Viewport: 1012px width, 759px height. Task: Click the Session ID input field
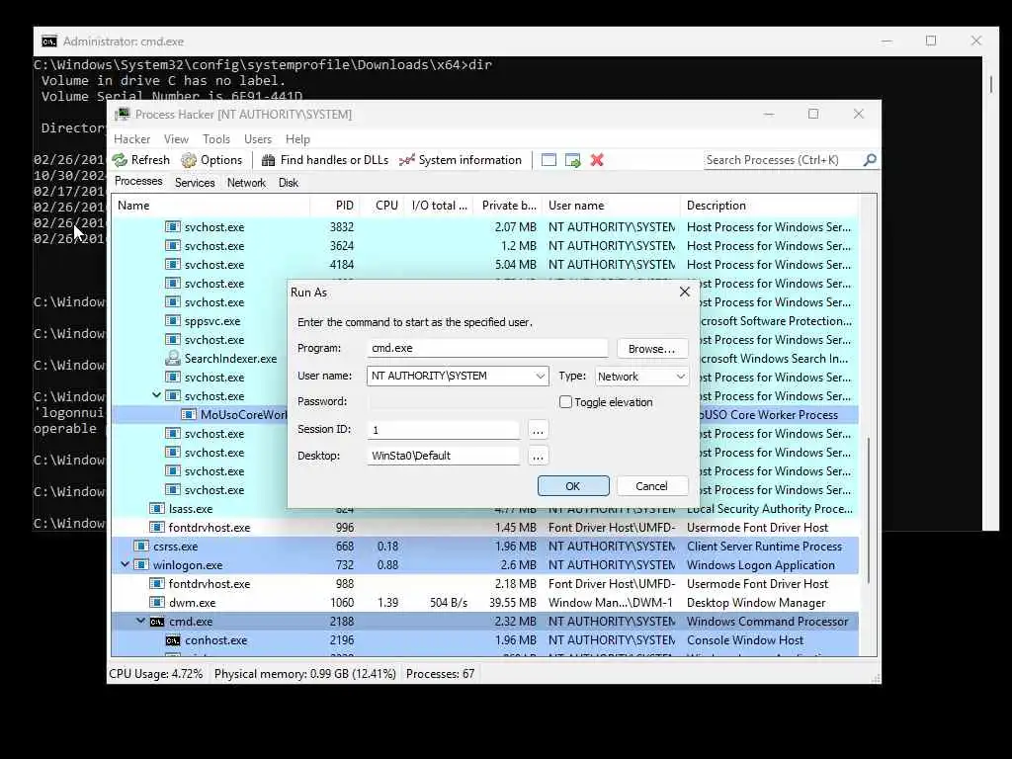click(444, 430)
